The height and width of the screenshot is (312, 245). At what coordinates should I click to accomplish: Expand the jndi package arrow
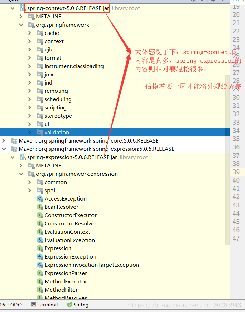pyautogui.click(x=30, y=83)
